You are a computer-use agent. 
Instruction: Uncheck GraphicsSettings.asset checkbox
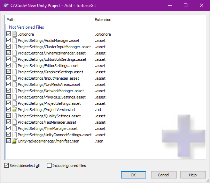tap(8, 72)
